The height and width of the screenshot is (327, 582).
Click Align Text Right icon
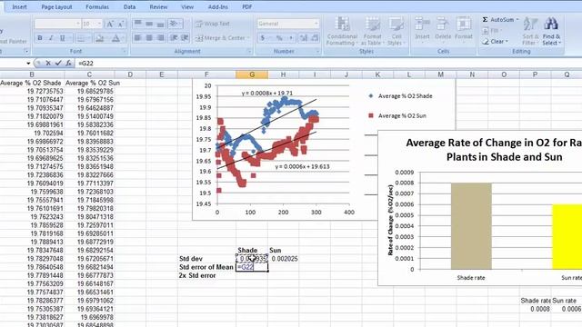pyautogui.click(x=160, y=38)
